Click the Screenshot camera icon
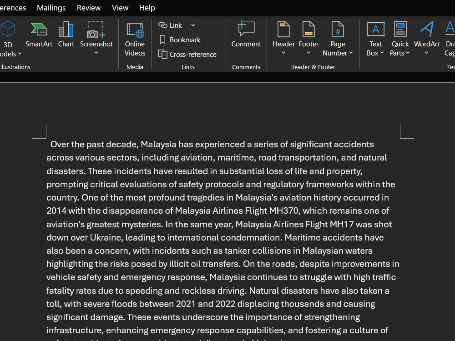This screenshot has width=455, height=341. [96, 30]
